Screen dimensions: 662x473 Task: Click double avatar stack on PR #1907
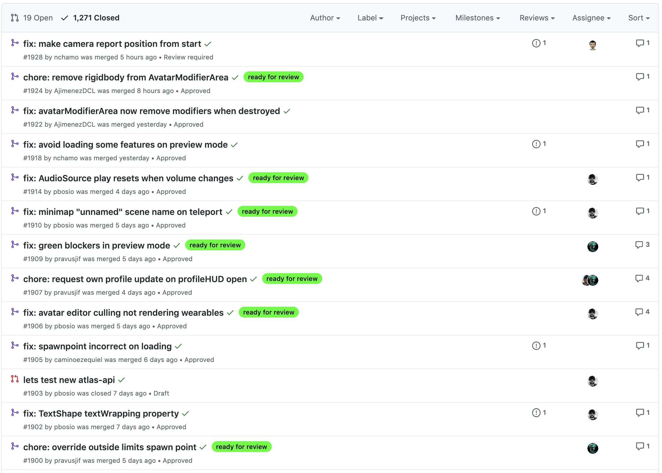pos(590,280)
